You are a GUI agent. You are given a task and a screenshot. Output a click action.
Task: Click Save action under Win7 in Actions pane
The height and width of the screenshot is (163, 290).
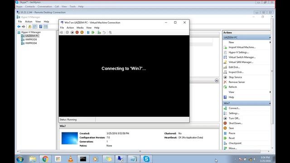pos(231,128)
